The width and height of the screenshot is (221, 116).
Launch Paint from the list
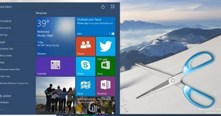(2, 62)
